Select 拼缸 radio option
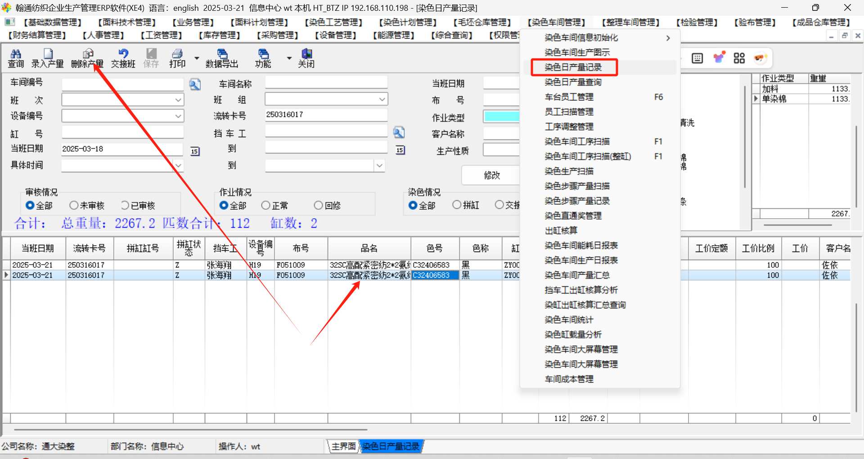Image resolution: width=864 pixels, height=459 pixels. (x=457, y=205)
